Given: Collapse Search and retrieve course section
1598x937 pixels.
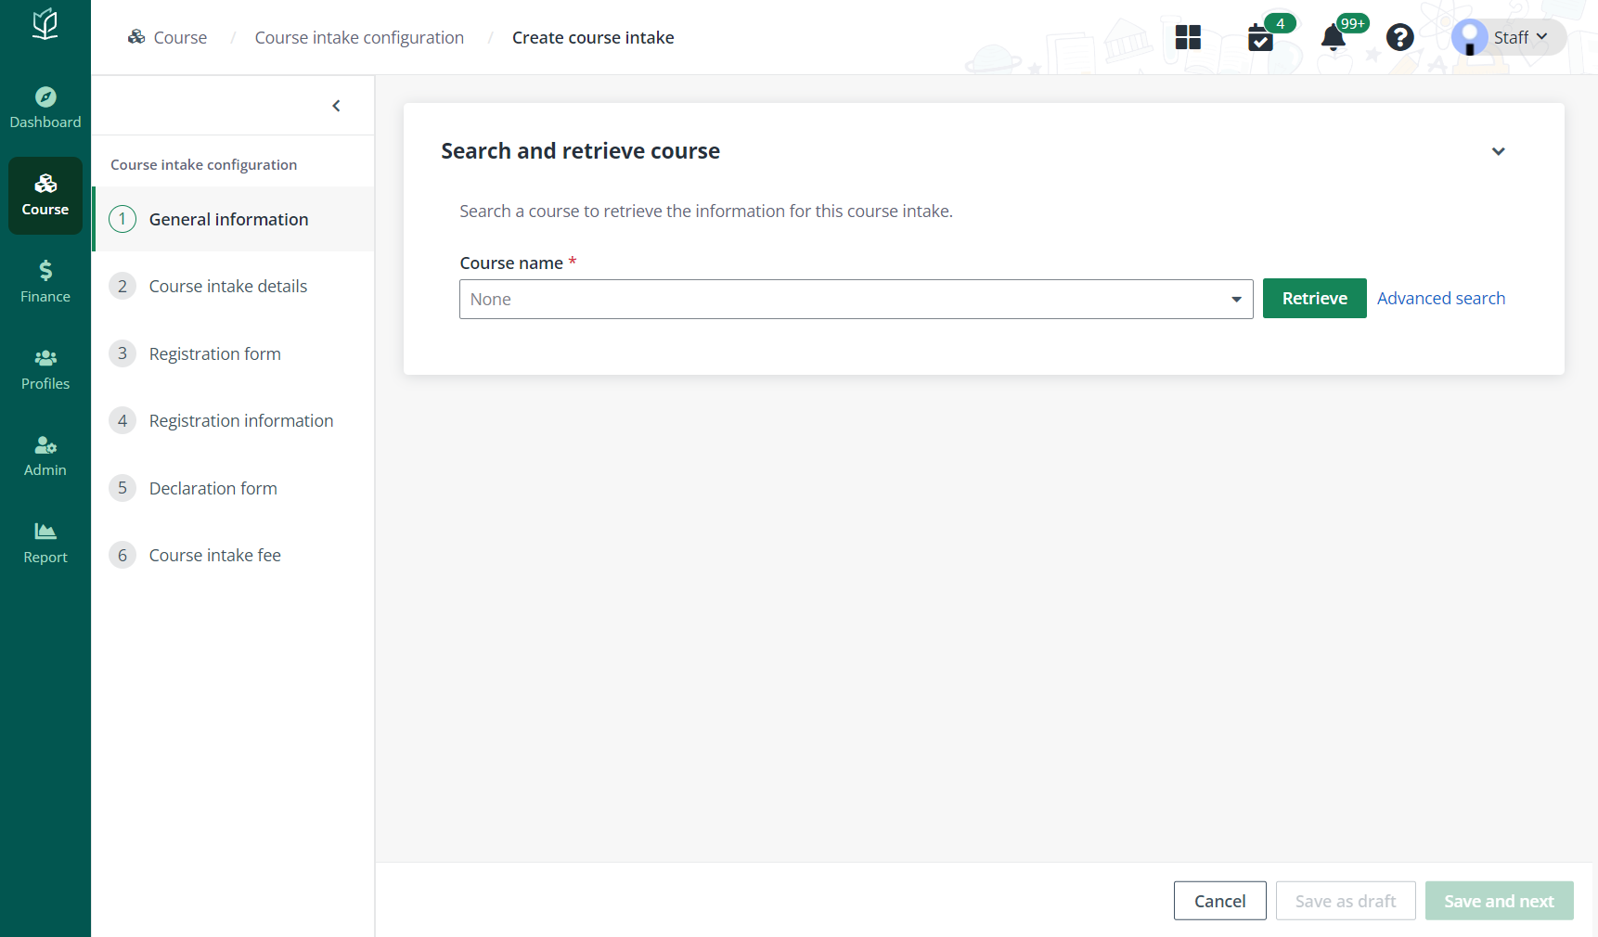Looking at the screenshot, I should (1498, 151).
